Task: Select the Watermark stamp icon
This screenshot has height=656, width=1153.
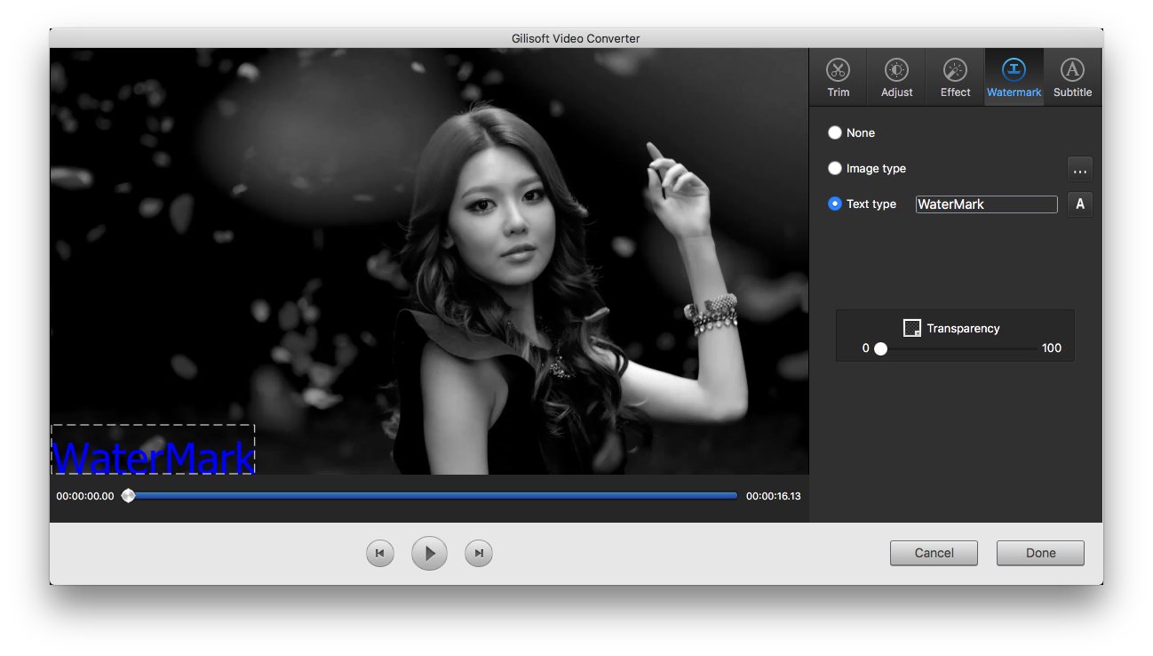Action: [x=1014, y=70]
